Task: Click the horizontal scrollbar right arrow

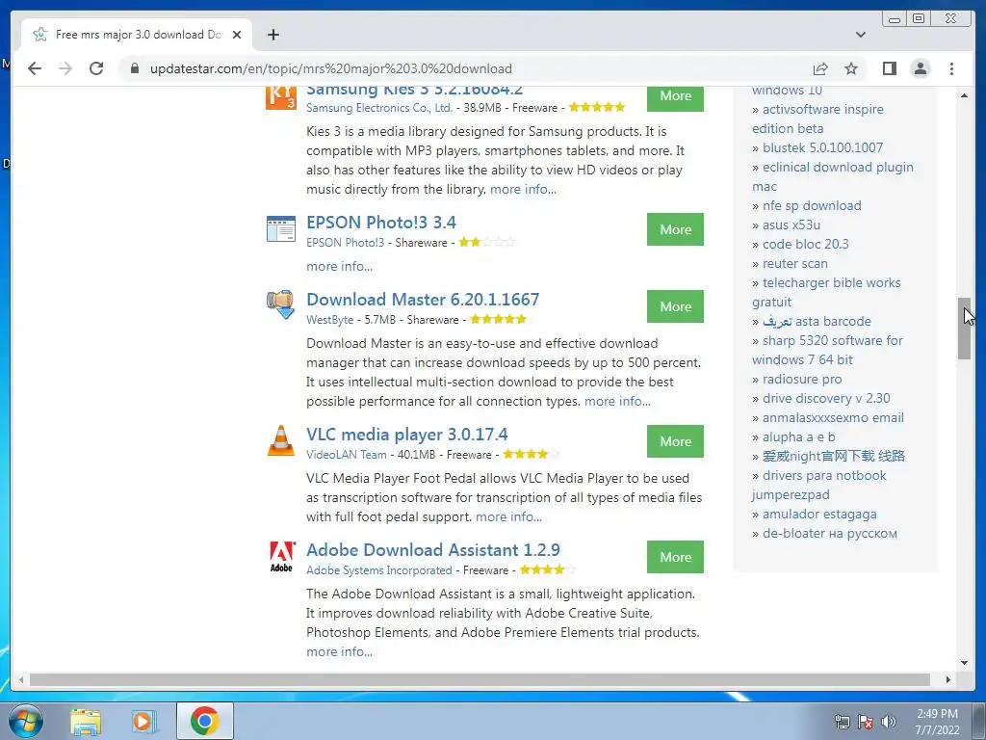Action: coord(948,679)
